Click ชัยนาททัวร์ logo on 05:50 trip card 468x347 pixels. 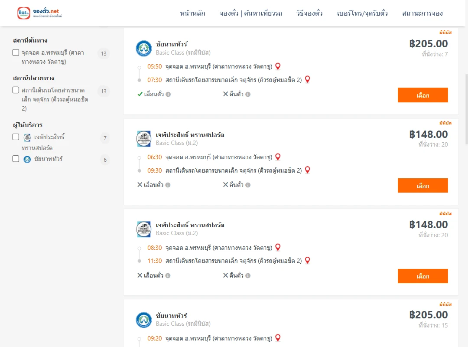(x=143, y=49)
